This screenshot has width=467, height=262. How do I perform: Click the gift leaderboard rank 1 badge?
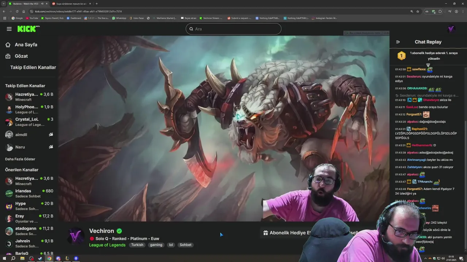click(401, 56)
